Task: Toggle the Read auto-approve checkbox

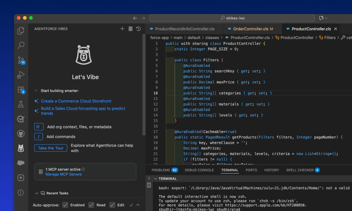Action: click(x=92, y=205)
